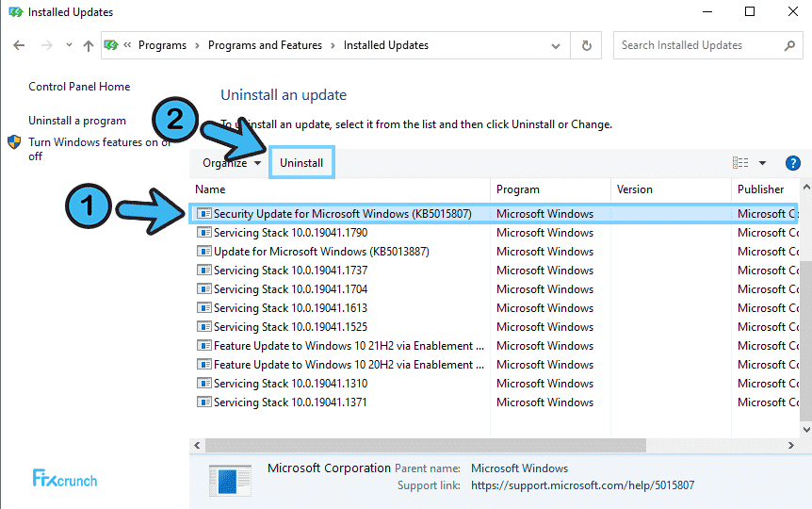Sort by the Publisher column header

tap(766, 189)
